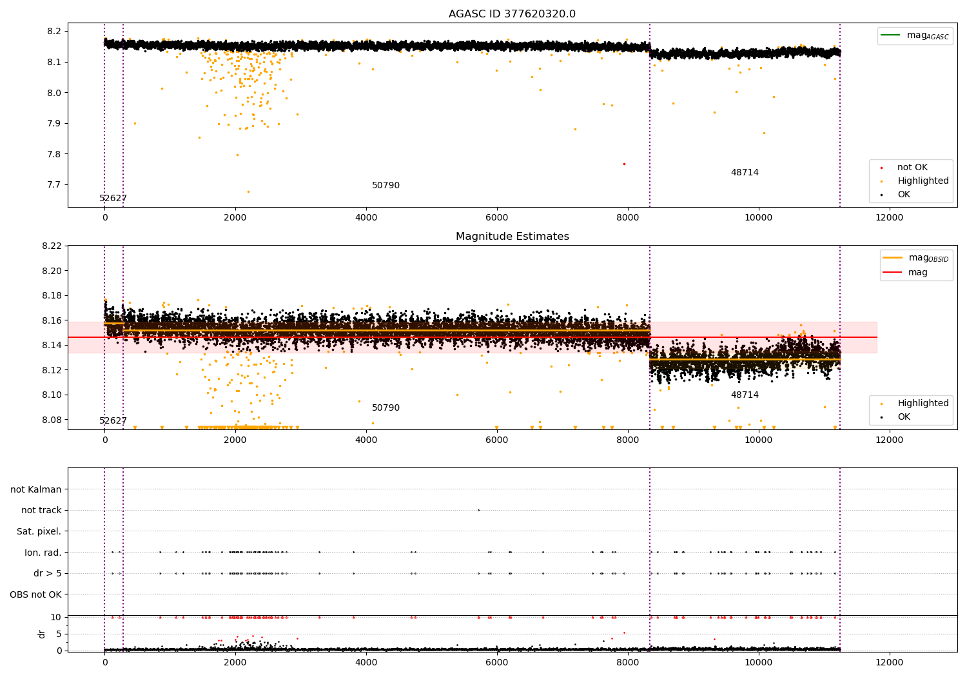Click the 'not OK' legend entry
Viewport: 967px width, 677px height.
pos(912,168)
